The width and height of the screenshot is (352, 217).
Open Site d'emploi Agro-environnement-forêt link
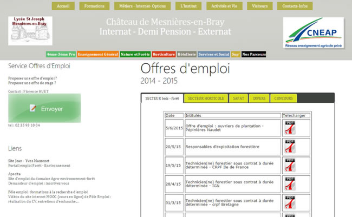tap(51, 179)
